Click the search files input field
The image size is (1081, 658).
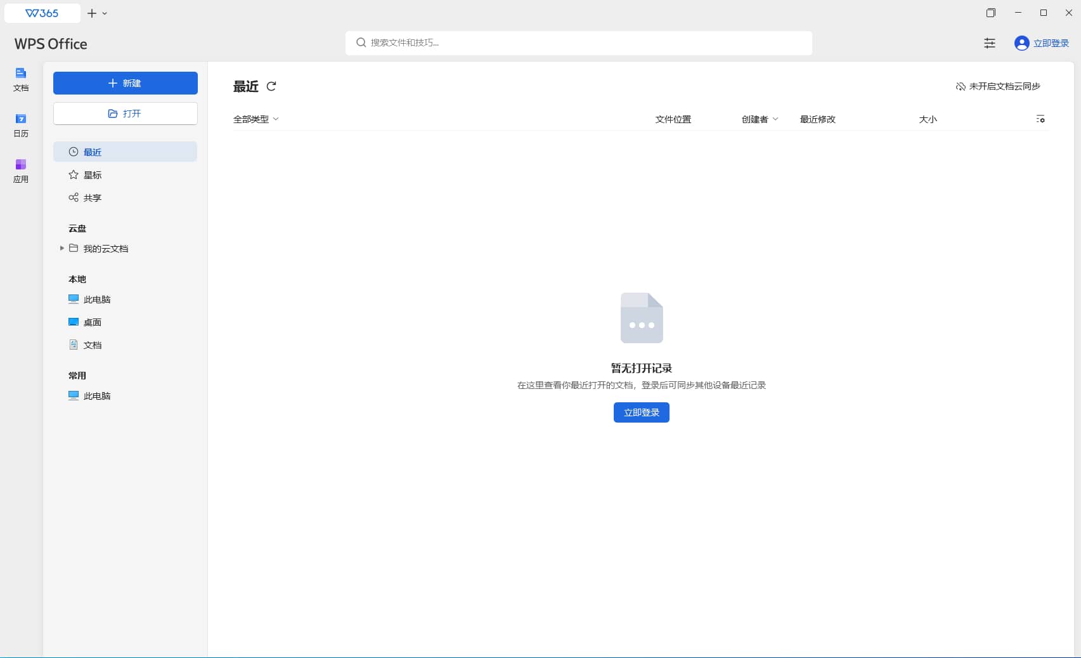pyautogui.click(x=578, y=43)
